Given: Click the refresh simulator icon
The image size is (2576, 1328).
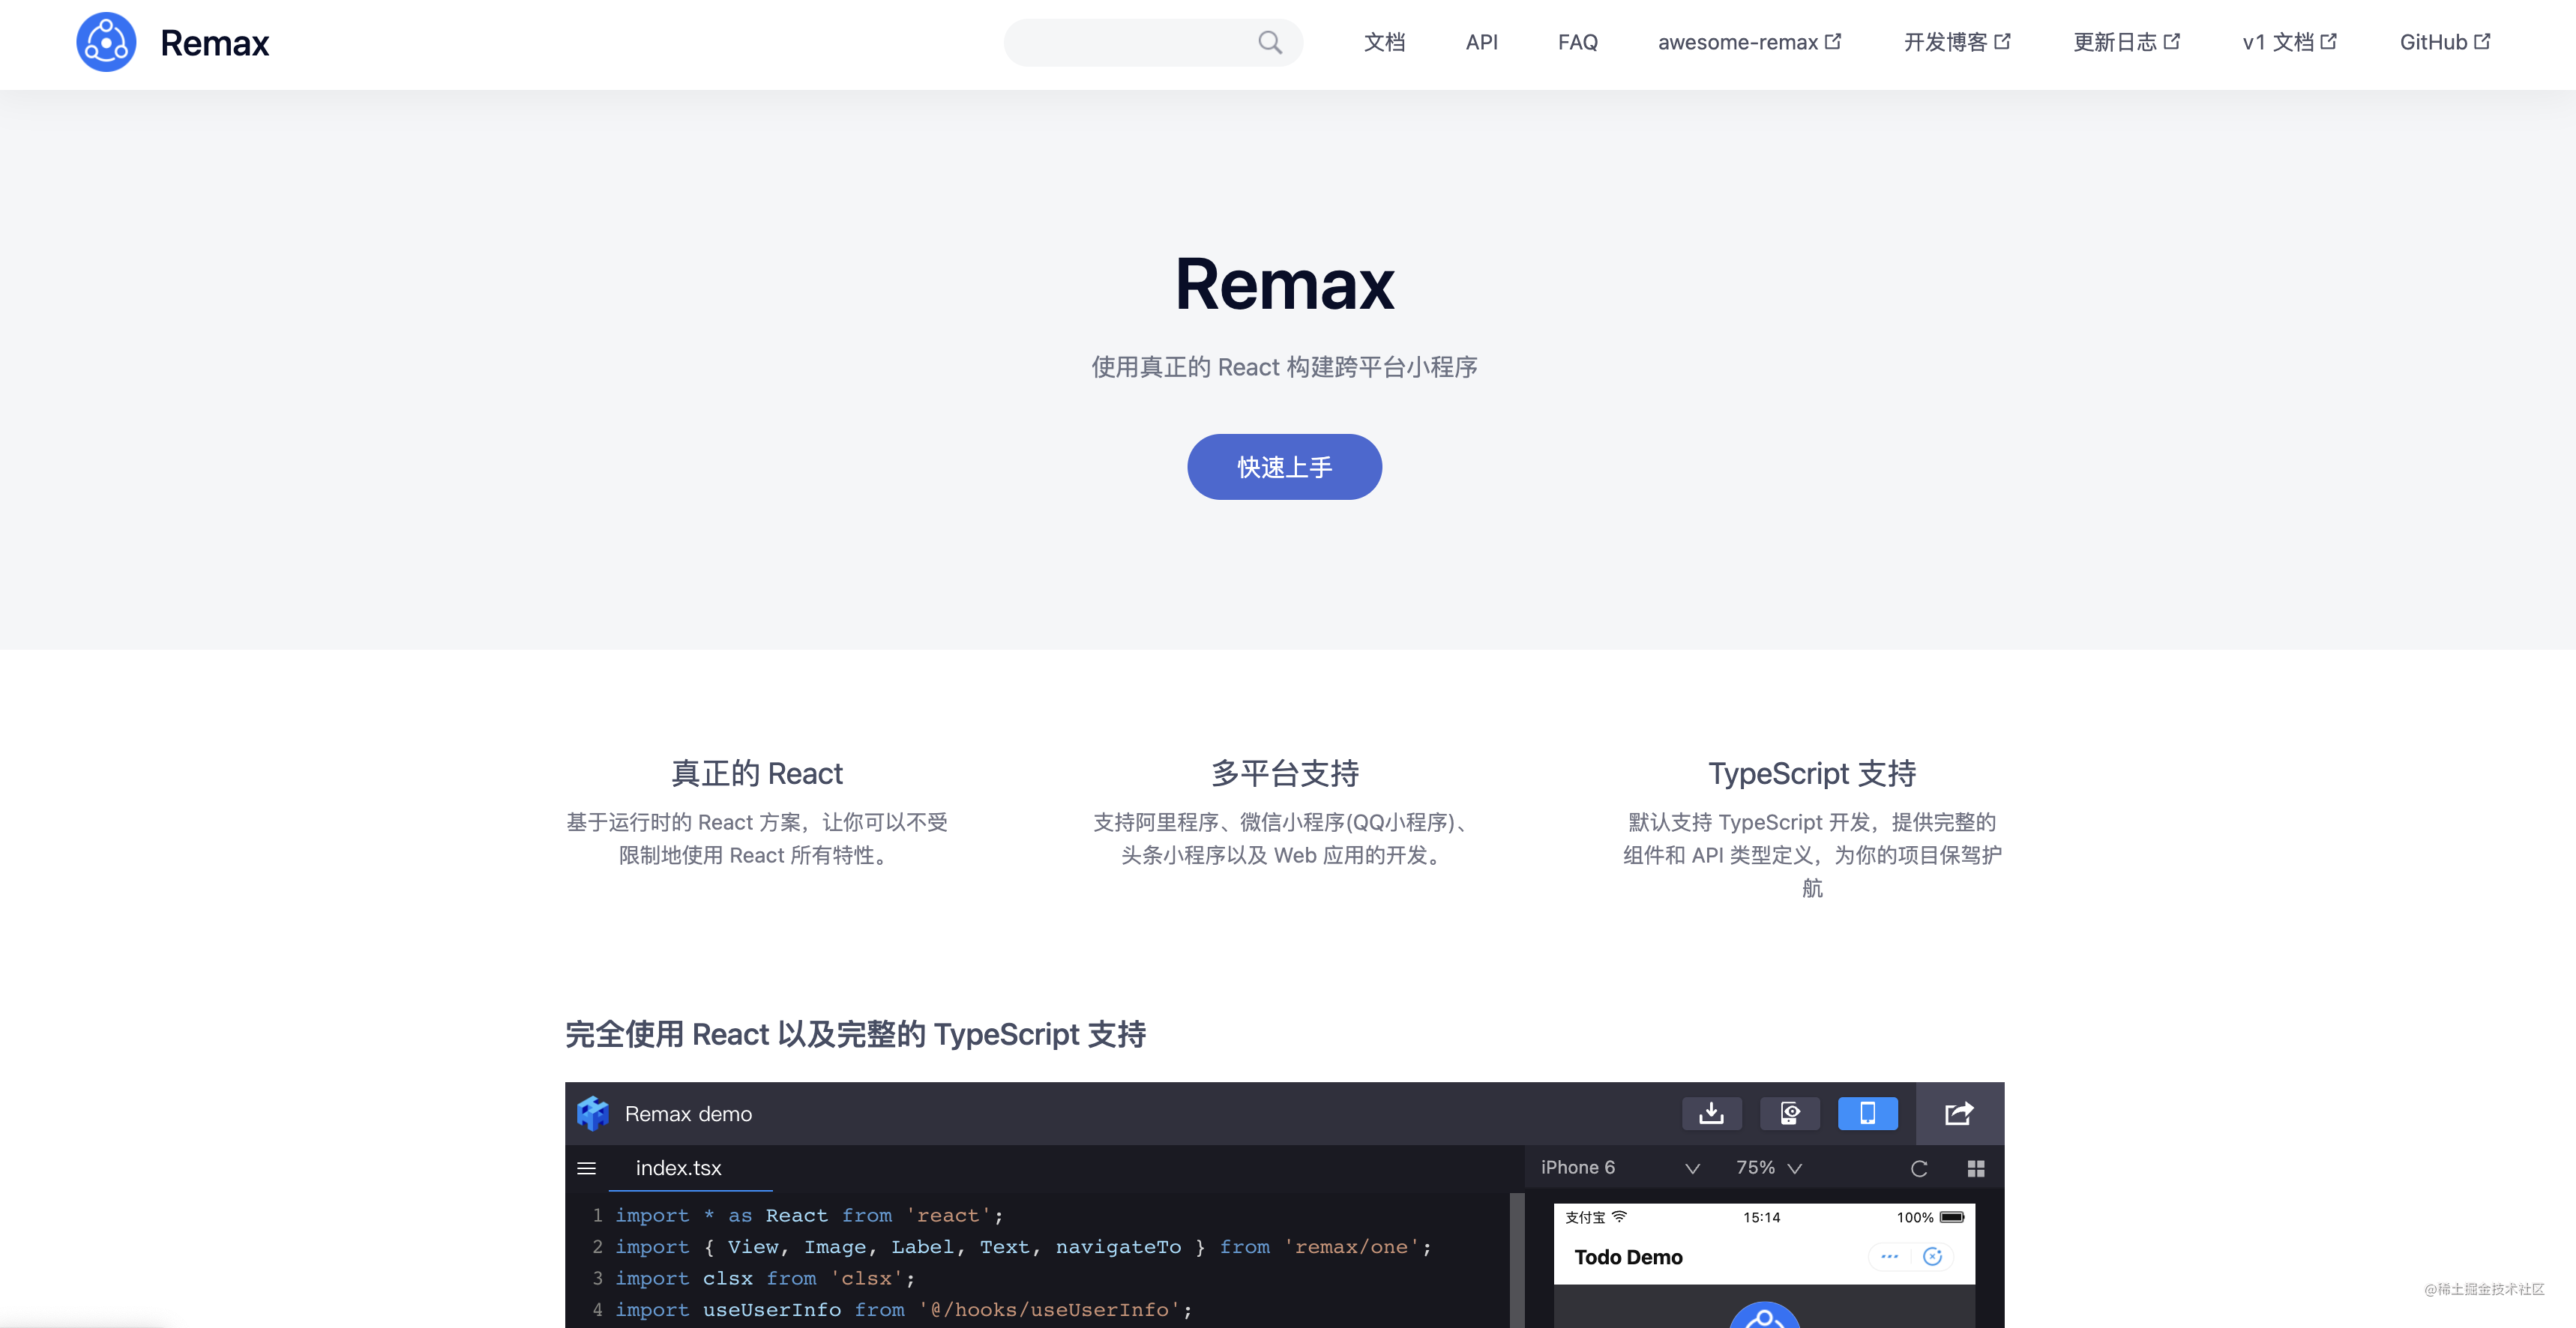Looking at the screenshot, I should (x=1919, y=1168).
